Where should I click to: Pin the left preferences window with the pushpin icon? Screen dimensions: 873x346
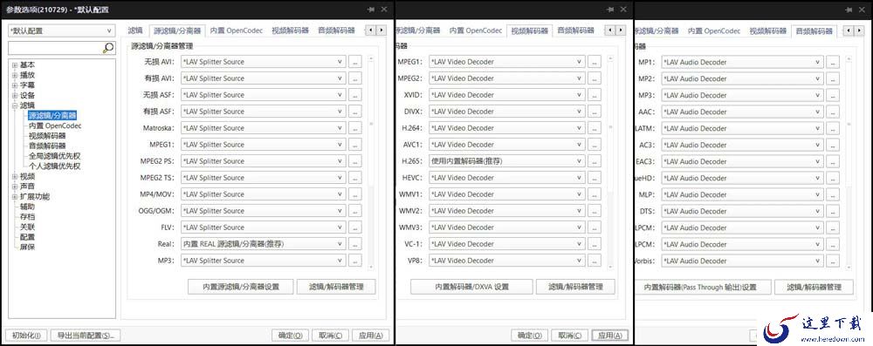coord(371,10)
